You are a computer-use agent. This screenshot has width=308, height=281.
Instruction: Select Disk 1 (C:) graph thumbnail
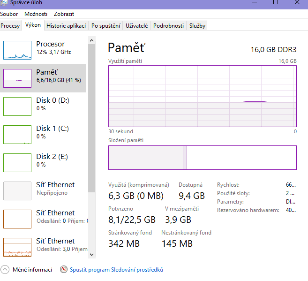(17, 134)
